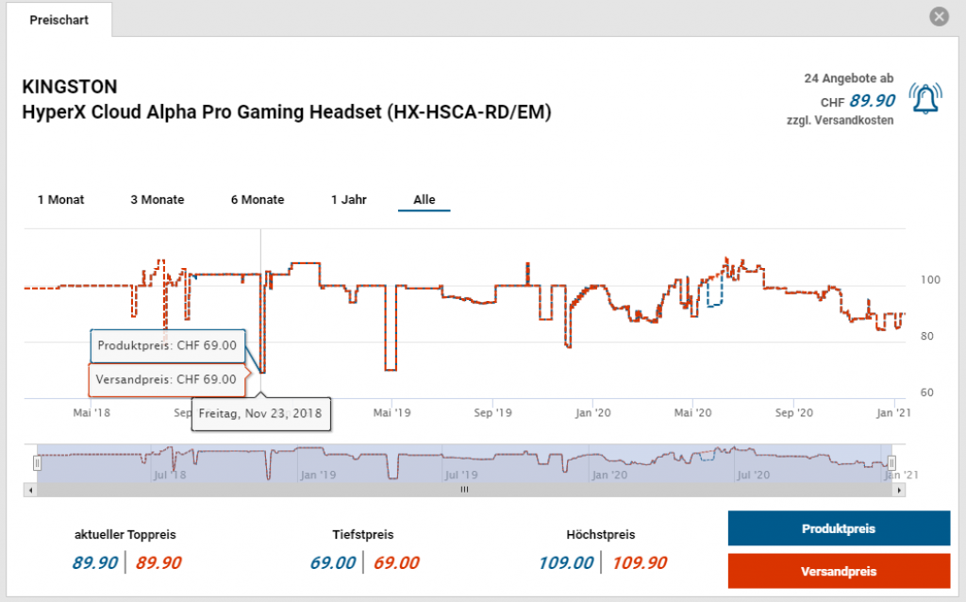Click the horizontal scrollbar grip in center
This screenshot has height=602, width=966.
[x=463, y=491]
